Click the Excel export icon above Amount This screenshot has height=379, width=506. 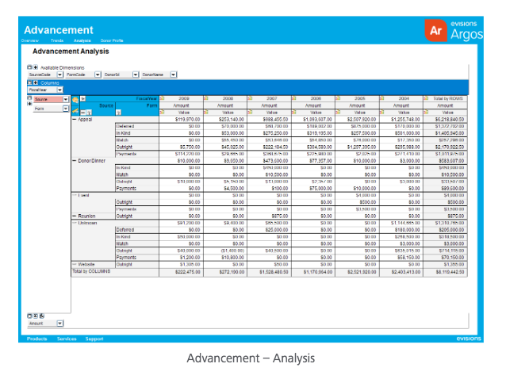[36, 316]
